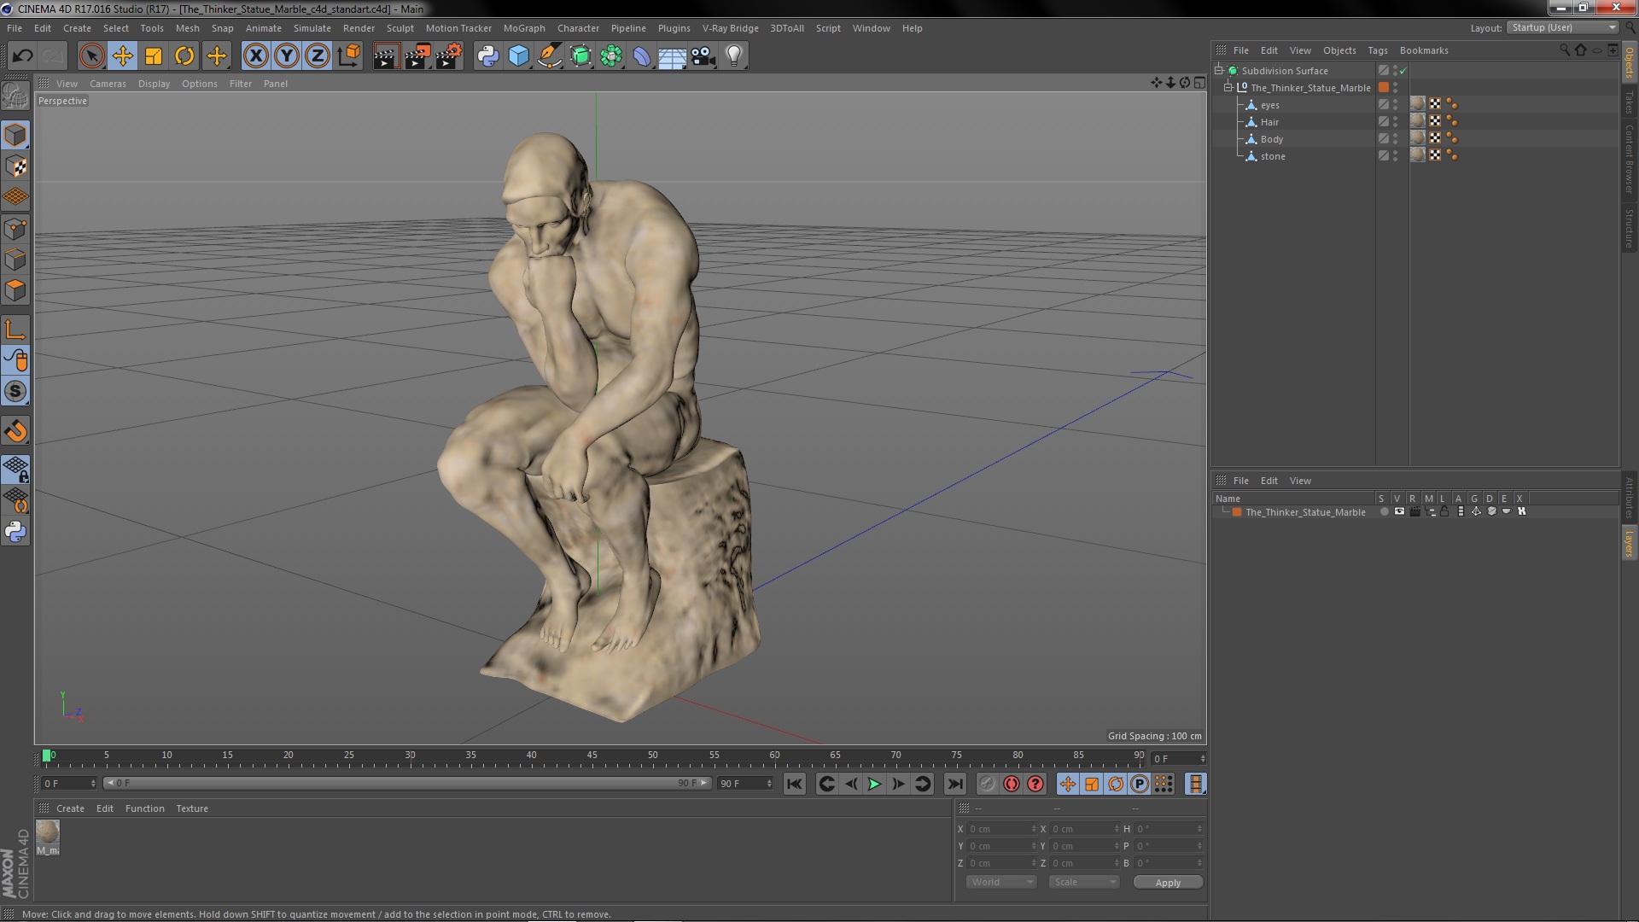This screenshot has width=1639, height=922.
Task: Click the X position input field
Action: click(x=1001, y=829)
